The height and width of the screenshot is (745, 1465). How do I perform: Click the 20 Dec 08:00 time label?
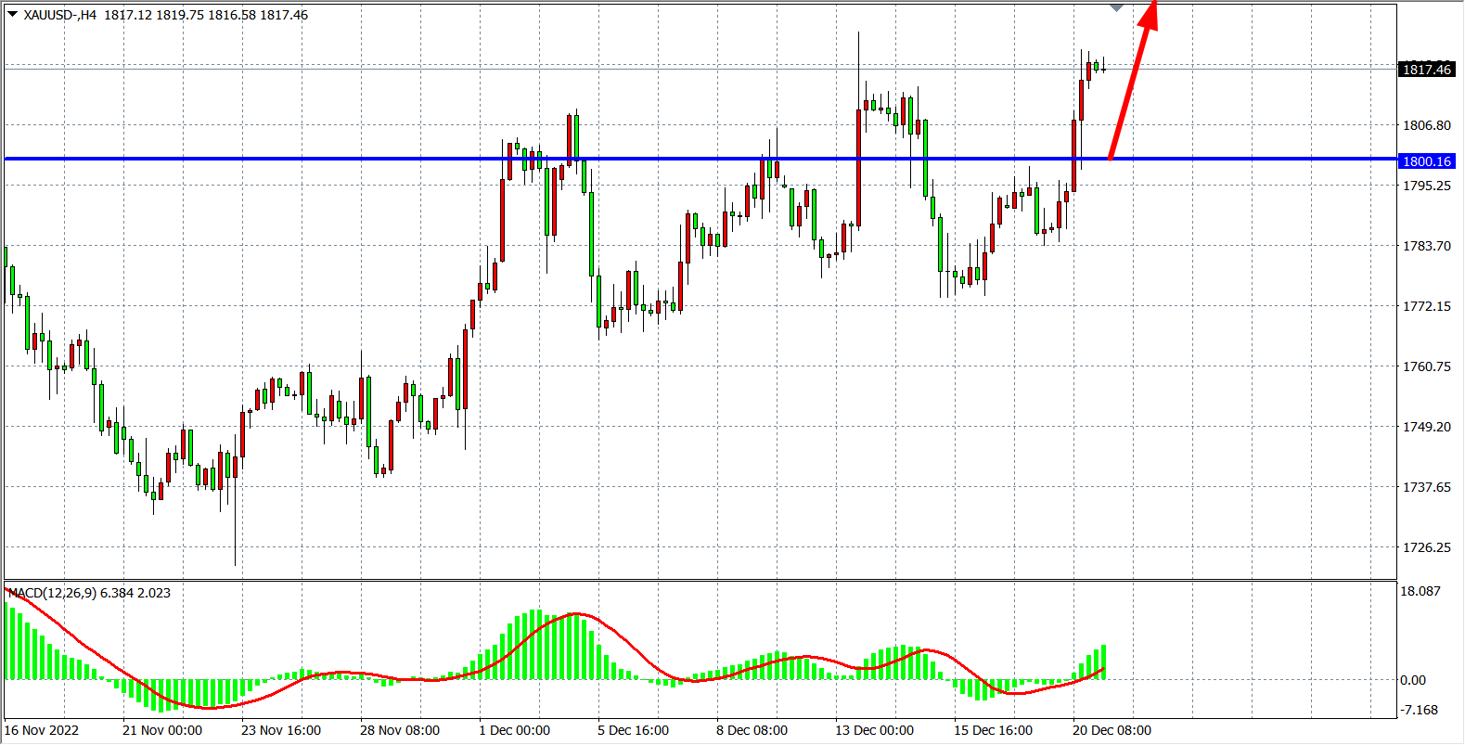(x=1112, y=730)
